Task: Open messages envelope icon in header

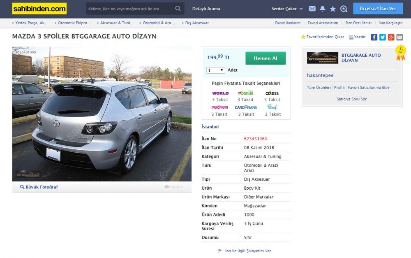Action: coord(312,9)
